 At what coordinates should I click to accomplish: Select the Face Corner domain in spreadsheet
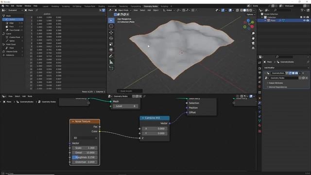(x=13, y=30)
